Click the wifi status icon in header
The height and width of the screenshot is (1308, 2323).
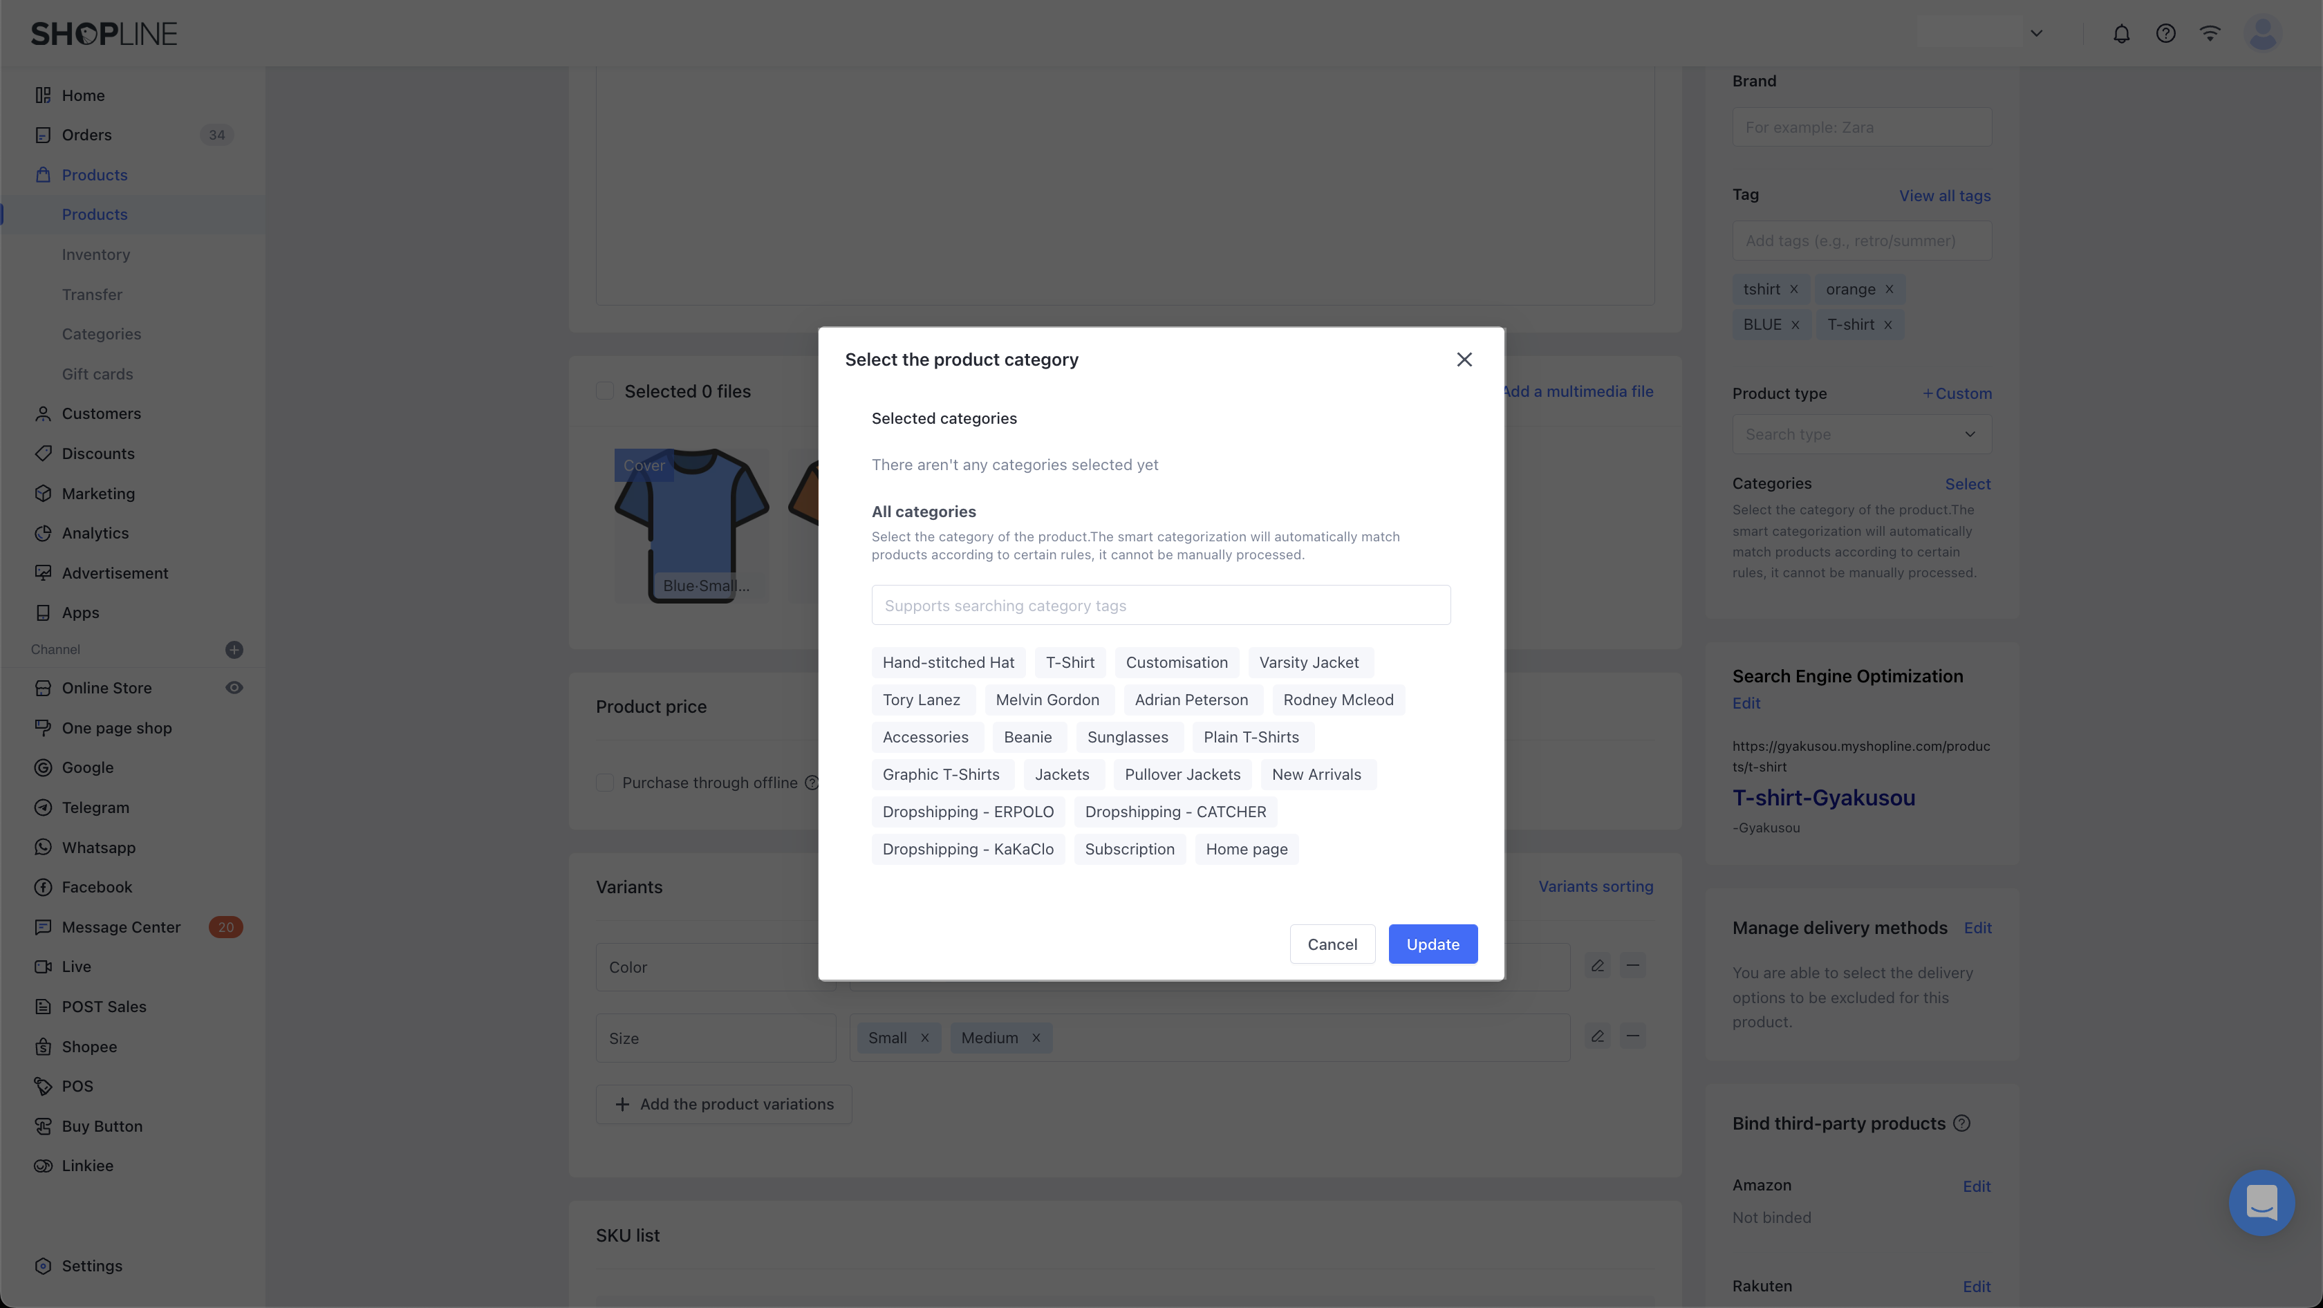2210,35
